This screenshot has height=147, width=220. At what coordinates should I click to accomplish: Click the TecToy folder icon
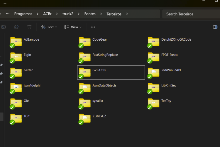click(x=153, y=104)
